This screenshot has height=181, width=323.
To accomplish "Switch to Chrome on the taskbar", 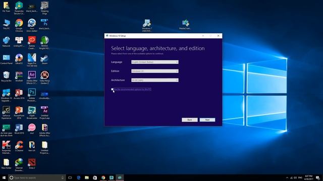I will pos(103,177).
